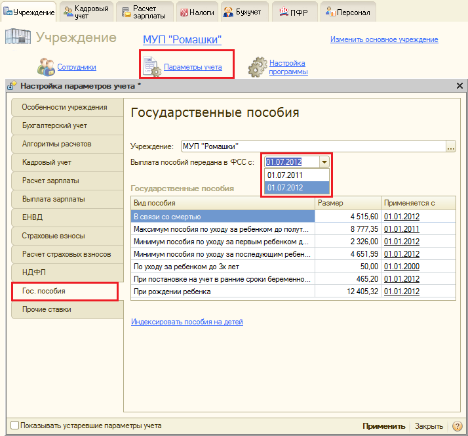Open Выплата зарплаты section
Viewport: 468px width, 436px height.
[68, 199]
